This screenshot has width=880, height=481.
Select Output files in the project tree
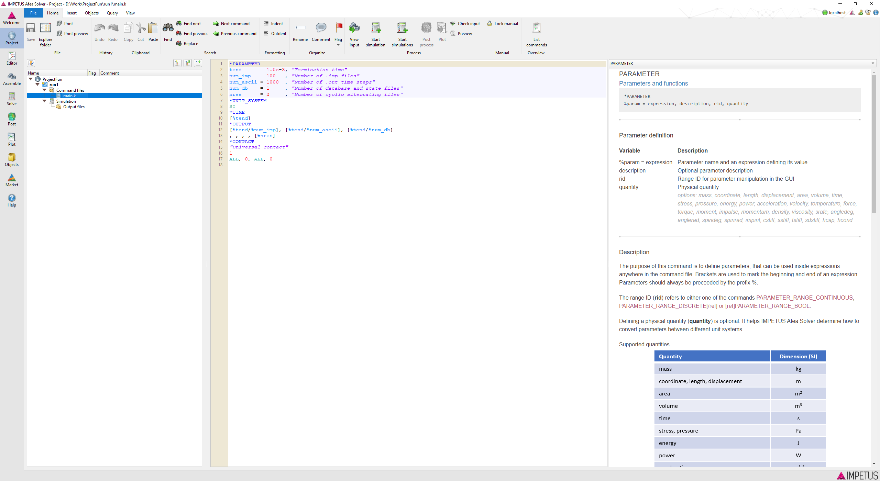pos(74,107)
